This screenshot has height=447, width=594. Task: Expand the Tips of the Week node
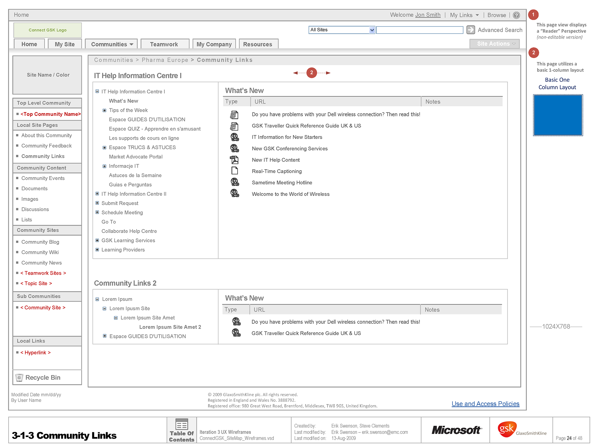[x=105, y=110]
